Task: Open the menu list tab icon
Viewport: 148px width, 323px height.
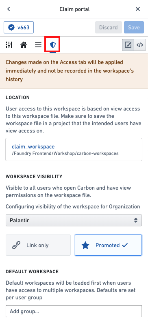Action: pyautogui.click(x=38, y=45)
